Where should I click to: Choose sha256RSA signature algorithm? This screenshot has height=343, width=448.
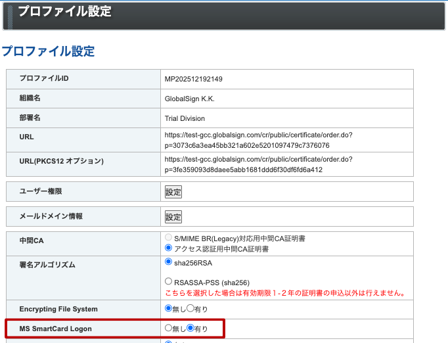click(x=169, y=262)
